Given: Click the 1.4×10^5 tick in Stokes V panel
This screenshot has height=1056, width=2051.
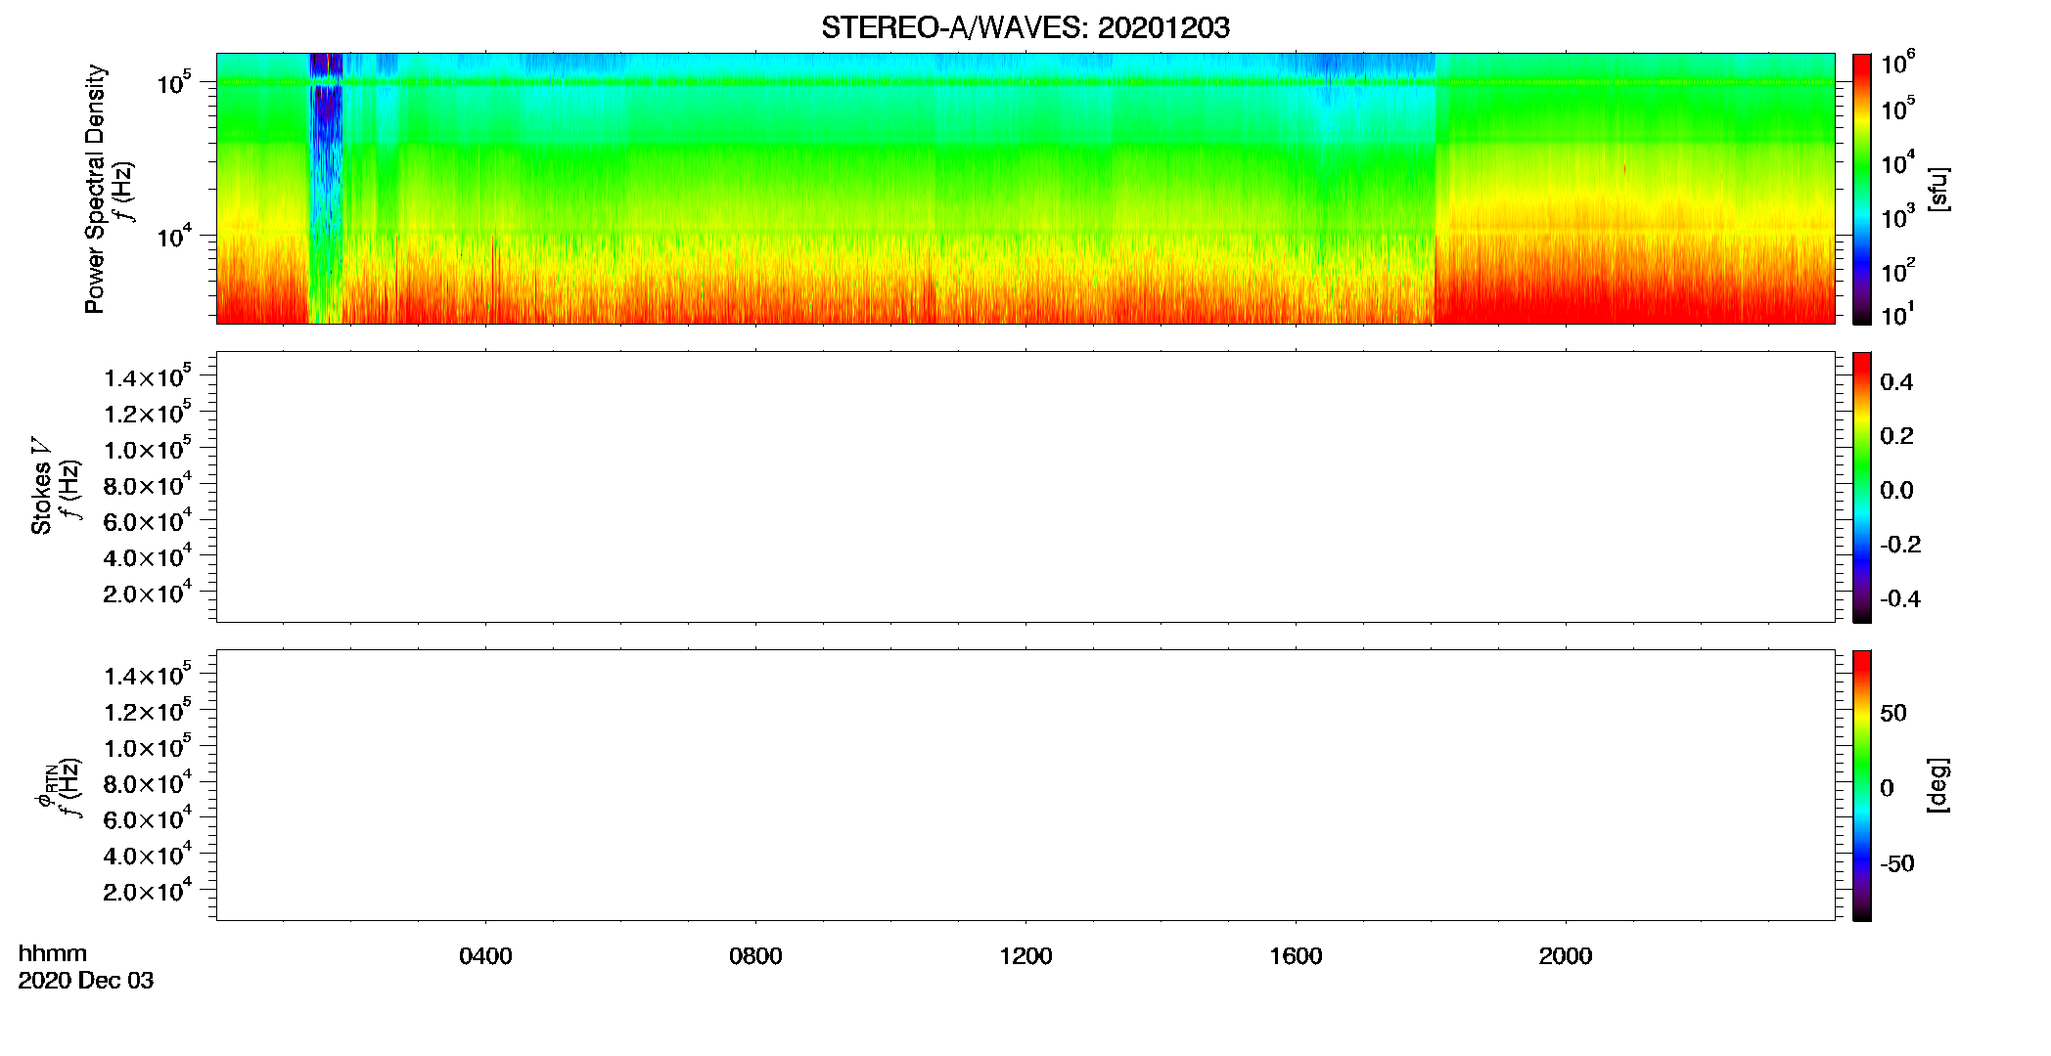Looking at the screenshot, I should [x=148, y=376].
